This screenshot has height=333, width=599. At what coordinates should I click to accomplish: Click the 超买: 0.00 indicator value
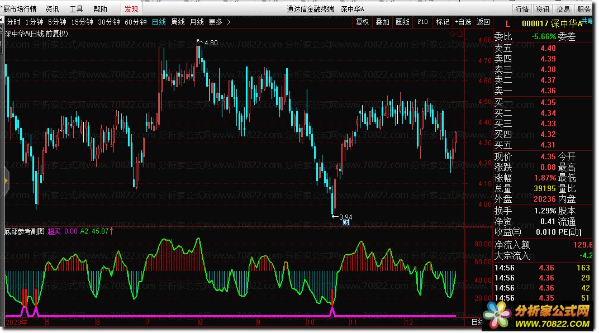coord(63,231)
